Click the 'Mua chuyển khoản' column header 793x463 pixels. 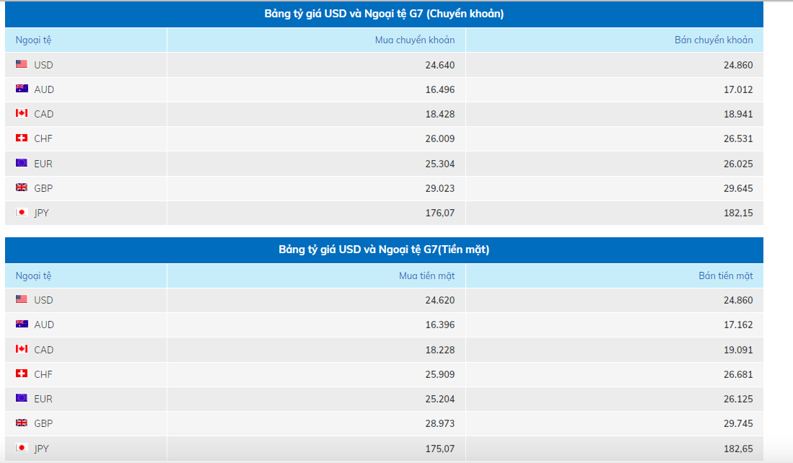click(x=415, y=40)
